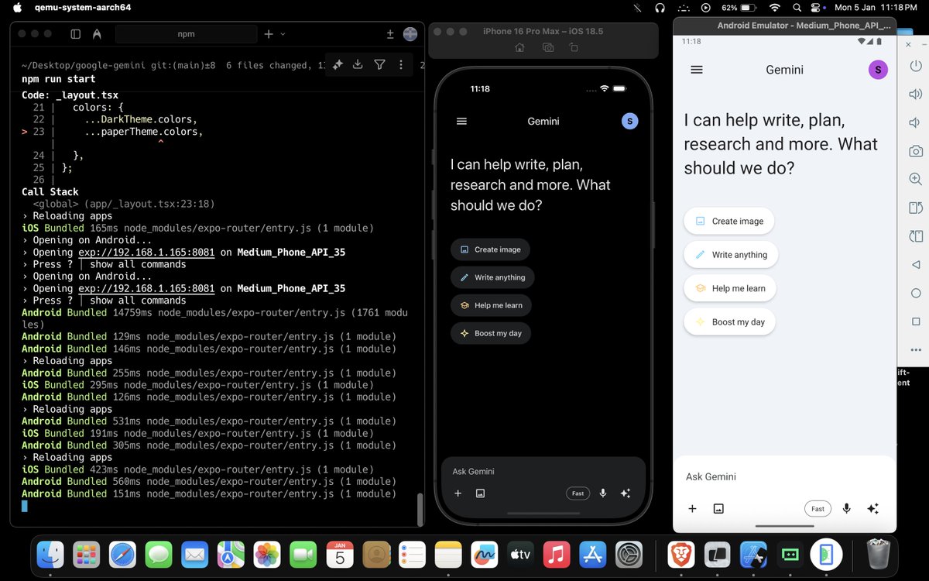The image size is (929, 581).
Task: Click the emulator volume down button
Action: pos(915,122)
